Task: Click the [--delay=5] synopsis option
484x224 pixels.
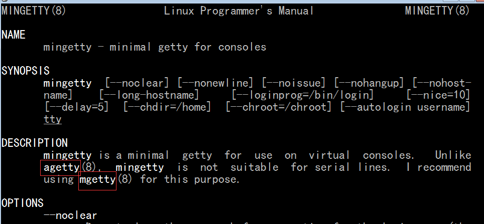Action: point(76,107)
